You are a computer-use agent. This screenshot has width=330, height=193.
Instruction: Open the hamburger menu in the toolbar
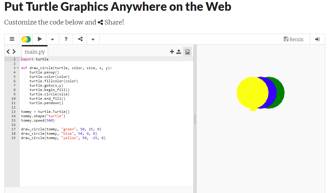click(12, 39)
